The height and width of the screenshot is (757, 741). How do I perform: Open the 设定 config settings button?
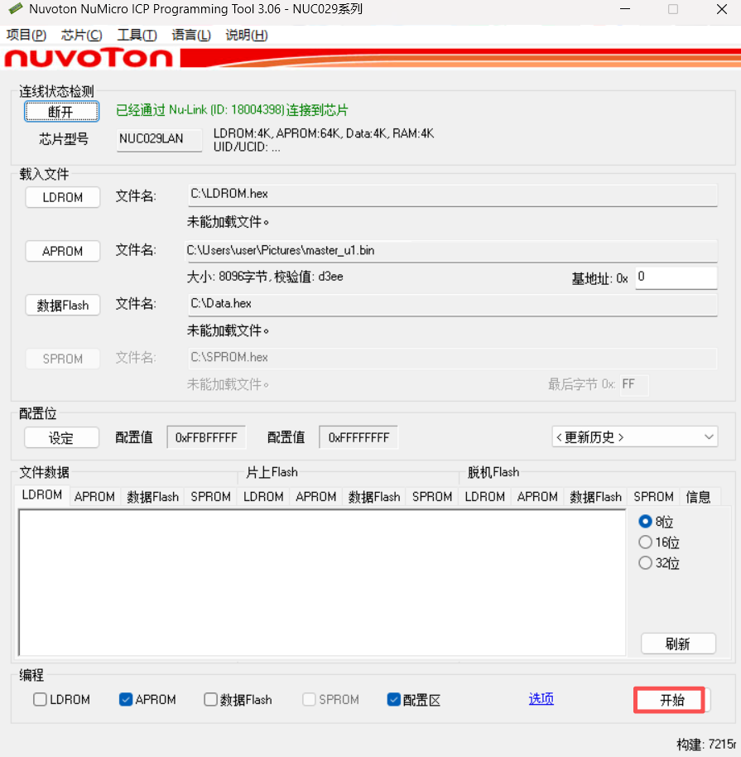(x=61, y=437)
